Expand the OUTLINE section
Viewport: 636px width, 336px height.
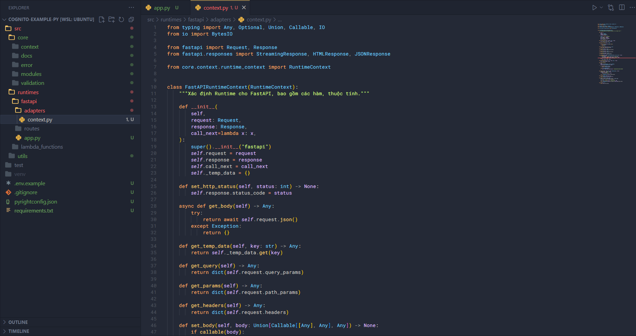pyautogui.click(x=18, y=322)
